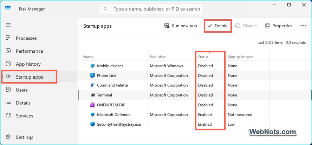Click the search box to find processes
Screen dimensions: 312x145
(x=151, y=9)
